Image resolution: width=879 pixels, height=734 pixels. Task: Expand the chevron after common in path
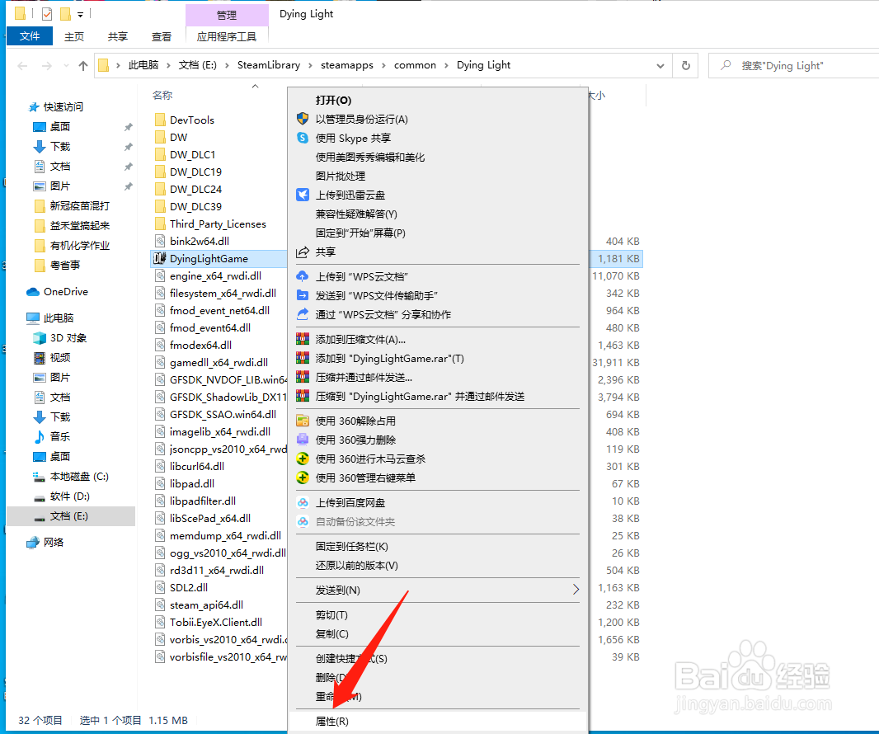pos(446,66)
